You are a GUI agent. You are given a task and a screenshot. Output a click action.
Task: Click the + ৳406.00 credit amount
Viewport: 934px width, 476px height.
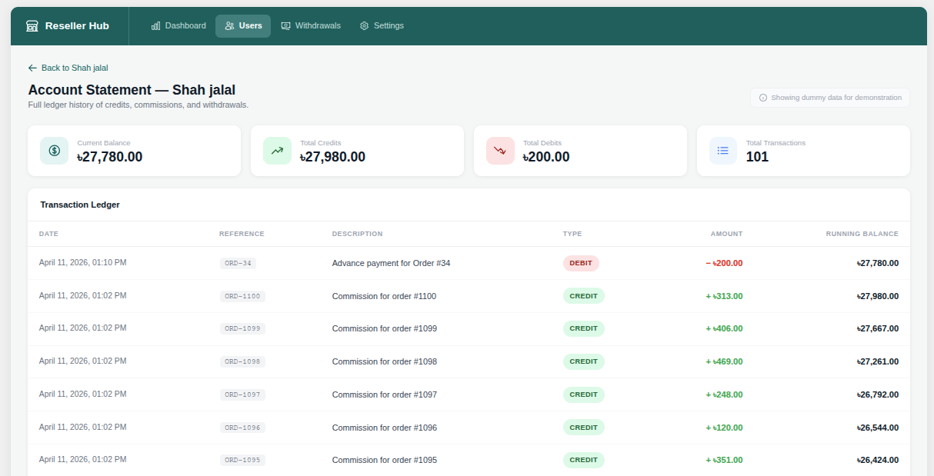[724, 328]
